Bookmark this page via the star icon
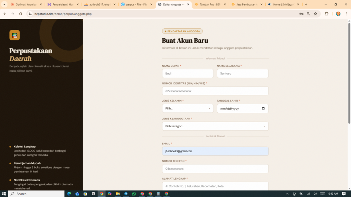Image resolution: width=351 pixels, height=197 pixels. pos(315,14)
